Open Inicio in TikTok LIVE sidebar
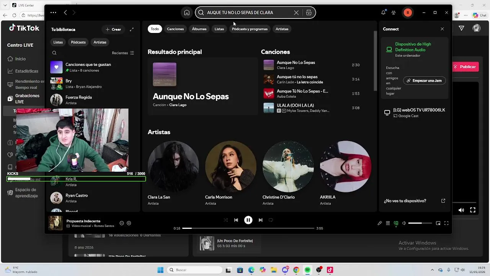This screenshot has height=276, width=490. (x=20, y=59)
